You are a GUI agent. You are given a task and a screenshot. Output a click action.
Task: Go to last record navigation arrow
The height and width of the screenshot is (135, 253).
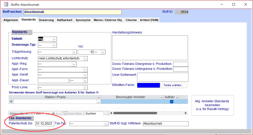(x=54, y=113)
